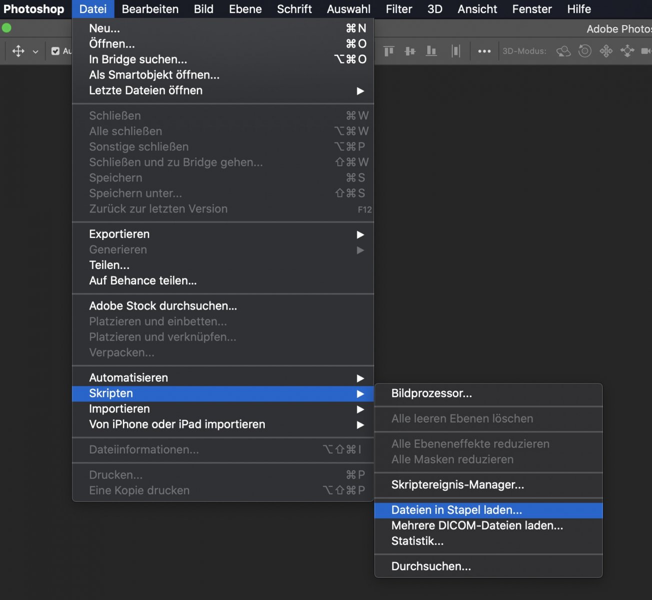
Task: Open the Fenster menu
Action: (532, 9)
